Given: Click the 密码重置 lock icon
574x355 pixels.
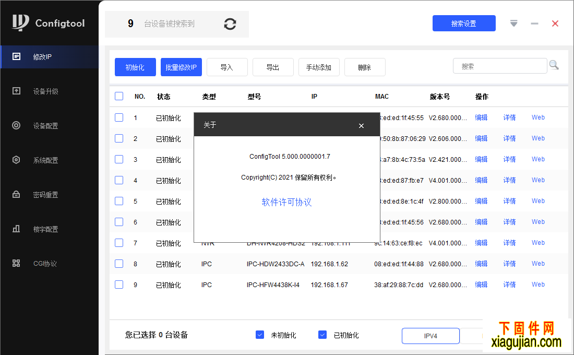Looking at the screenshot, I should [16, 194].
